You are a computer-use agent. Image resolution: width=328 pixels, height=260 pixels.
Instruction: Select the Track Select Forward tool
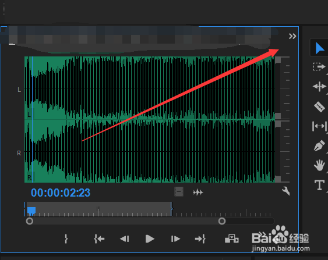[x=319, y=67]
